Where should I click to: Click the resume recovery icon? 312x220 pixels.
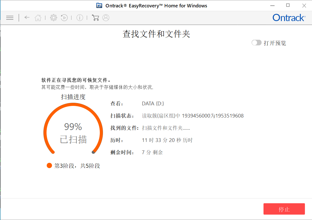[64, 18]
